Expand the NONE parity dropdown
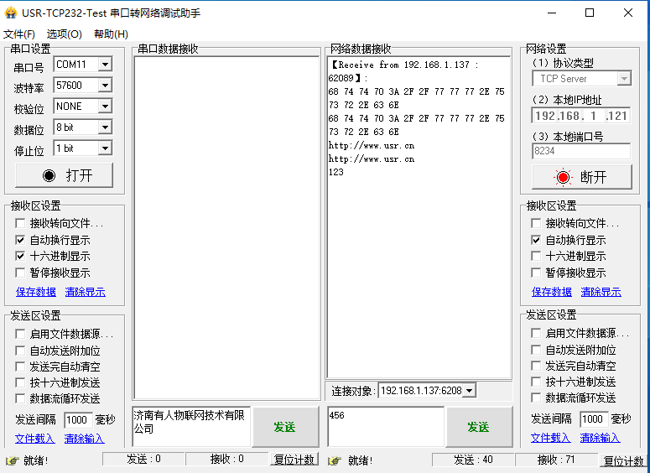Screen dimensions: 650x473 pyautogui.click(x=105, y=107)
